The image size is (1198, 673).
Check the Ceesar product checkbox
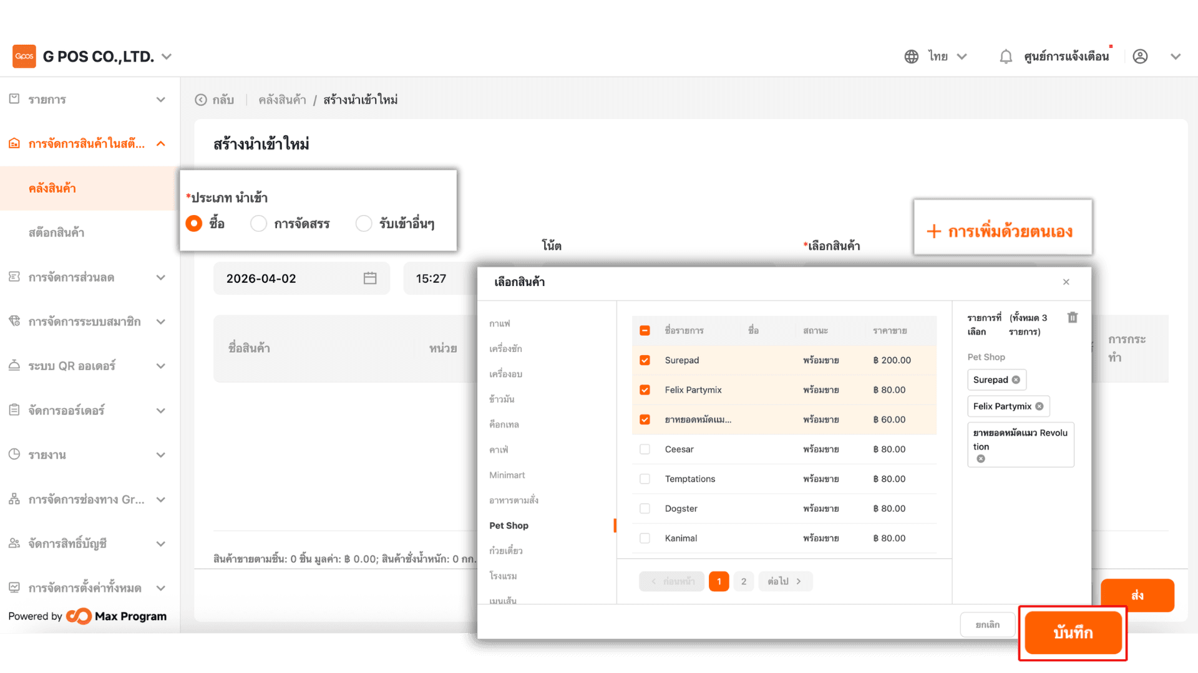[x=645, y=449]
